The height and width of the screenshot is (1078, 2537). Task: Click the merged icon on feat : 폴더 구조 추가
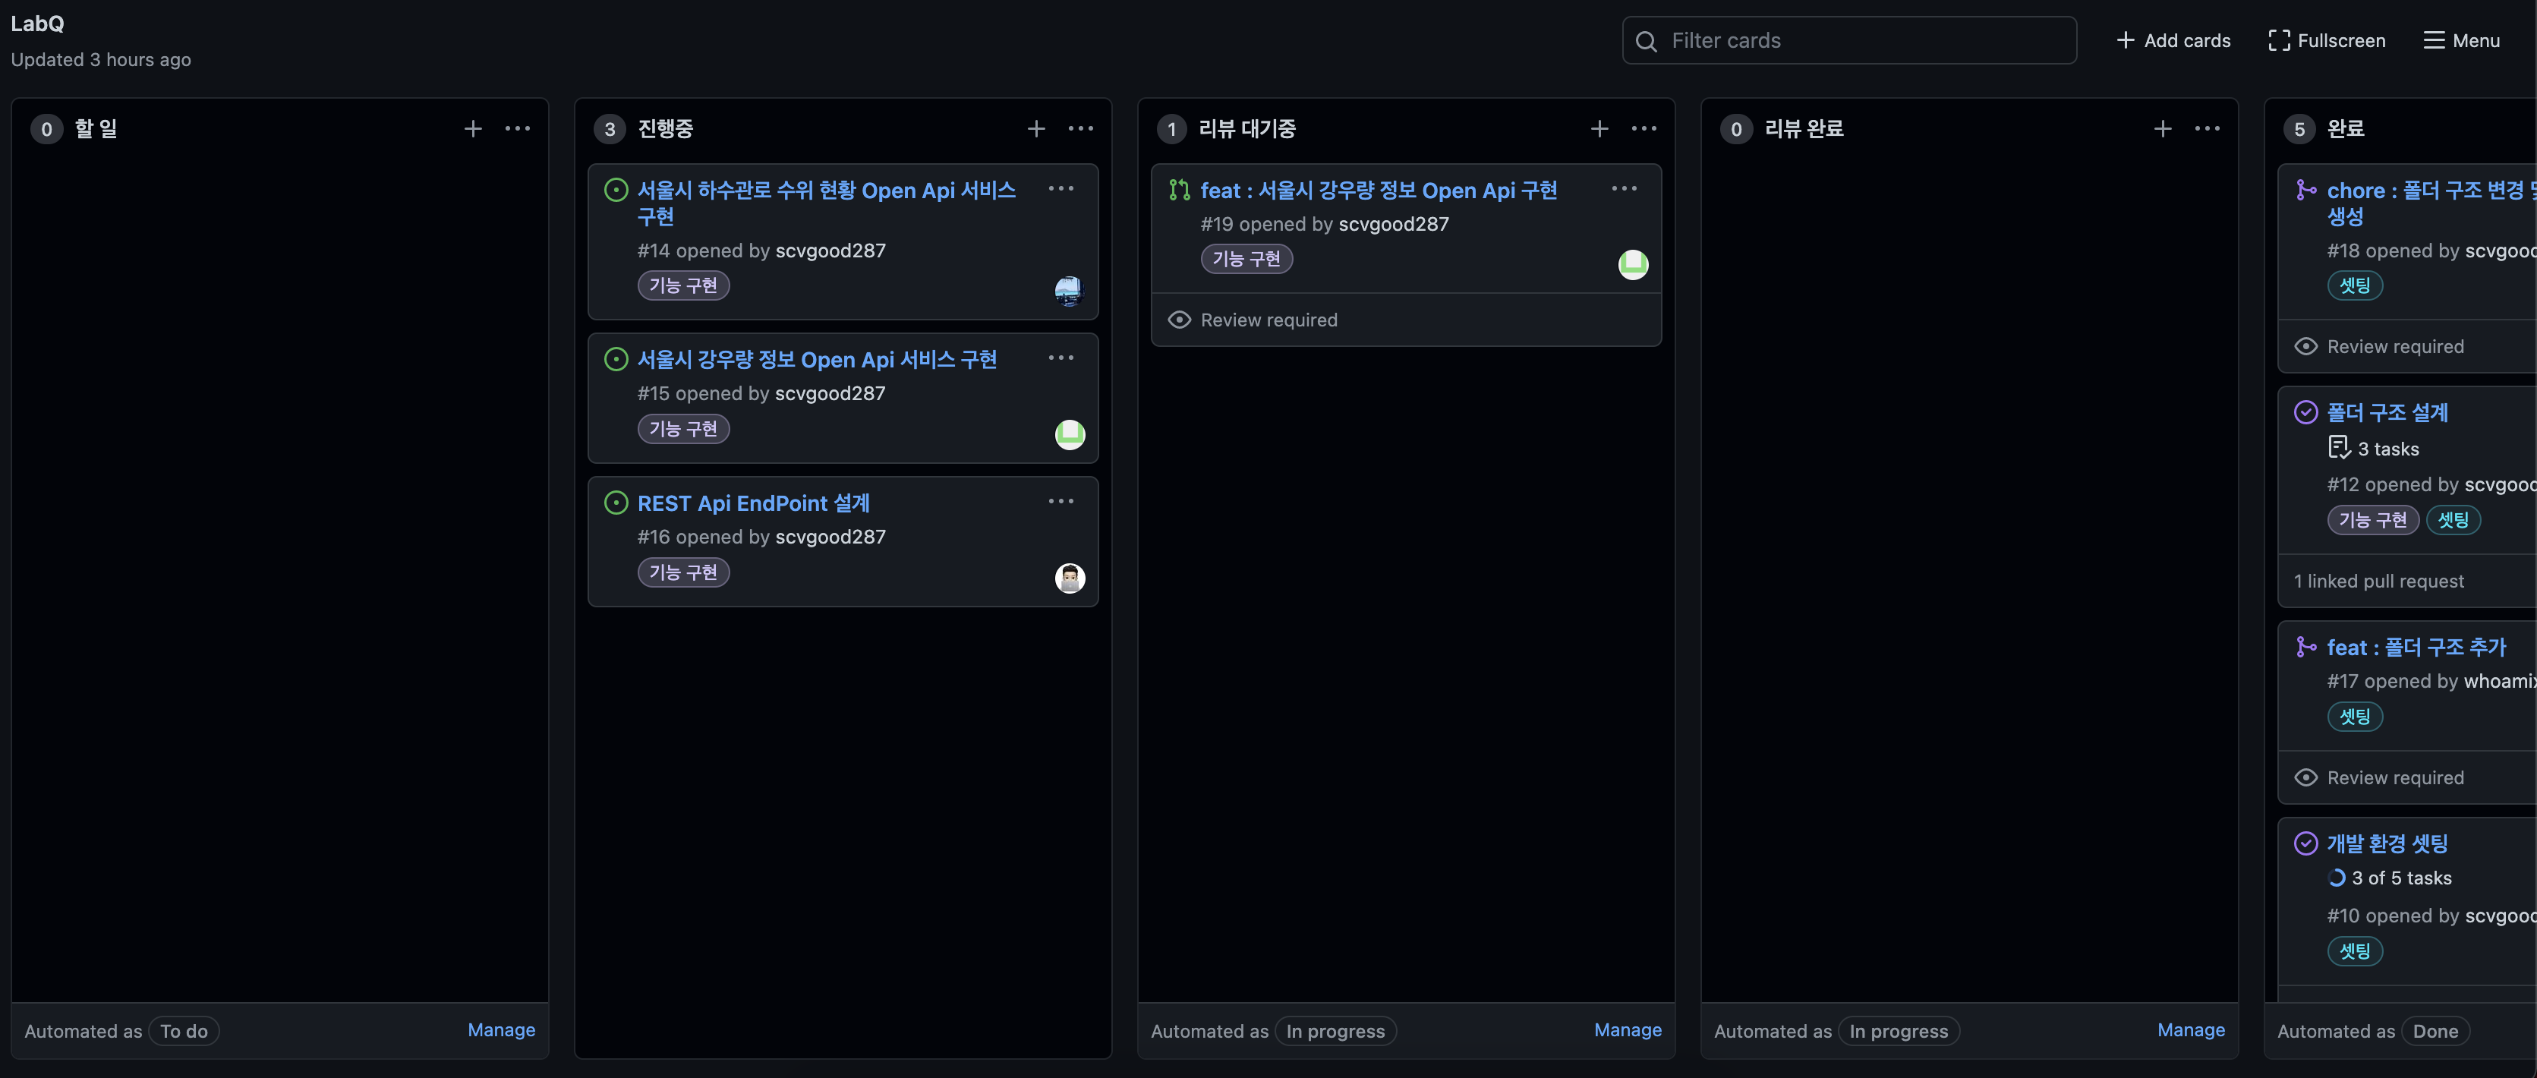click(2305, 647)
